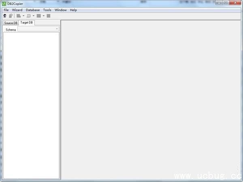The height and width of the screenshot is (182, 243).
Task: Expand the dropdown arrow beside fourth toolbar icon
Action: pyautogui.click(x=34, y=16)
